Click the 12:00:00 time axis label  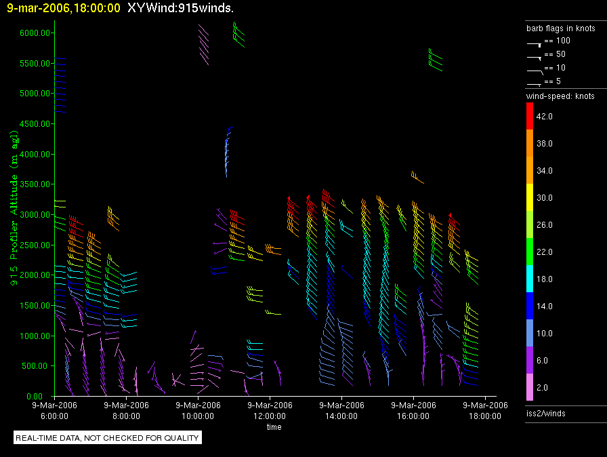tap(270, 416)
